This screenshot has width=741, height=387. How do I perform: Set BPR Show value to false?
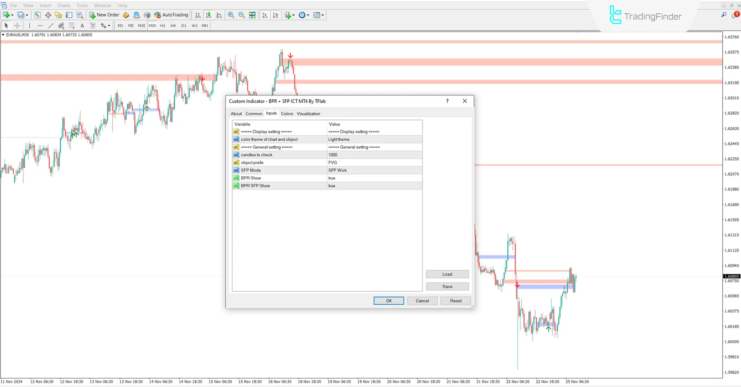(374, 178)
